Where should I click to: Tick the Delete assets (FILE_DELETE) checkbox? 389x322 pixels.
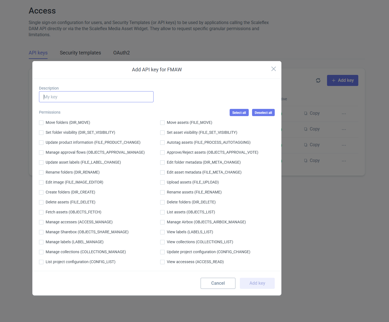(x=41, y=202)
